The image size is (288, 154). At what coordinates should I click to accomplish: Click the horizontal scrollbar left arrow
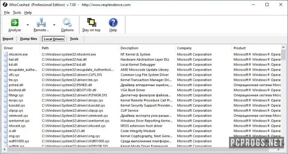coord(4,149)
